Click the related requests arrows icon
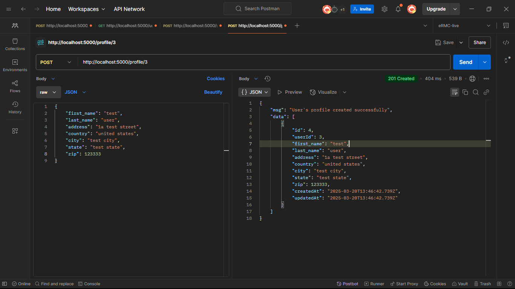515x289 pixels. tap(506, 60)
